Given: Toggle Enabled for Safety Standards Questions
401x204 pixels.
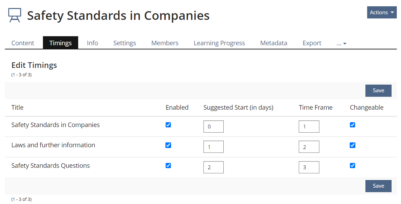Looking at the screenshot, I should tap(168, 166).
